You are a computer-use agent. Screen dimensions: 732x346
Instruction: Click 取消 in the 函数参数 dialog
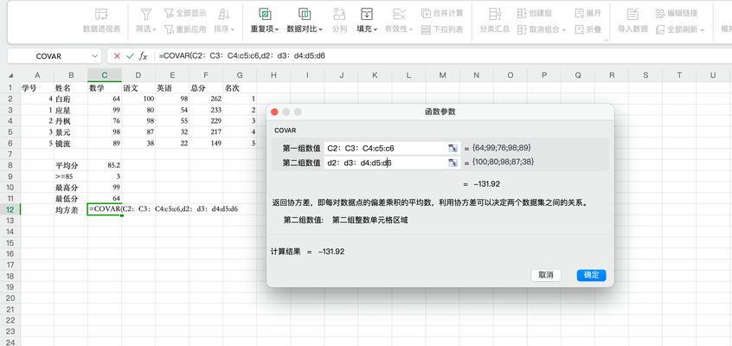pos(546,275)
